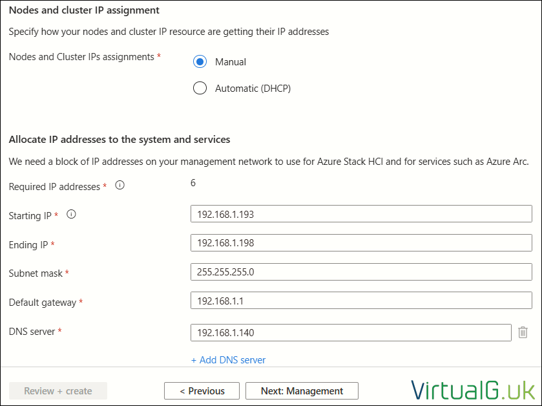The image size is (542, 406).
Task: Click the Nodes and cluster IP assignment heading
Action: (84, 10)
